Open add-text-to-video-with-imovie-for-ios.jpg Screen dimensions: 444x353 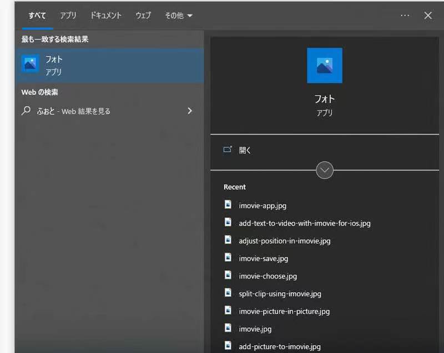(304, 223)
